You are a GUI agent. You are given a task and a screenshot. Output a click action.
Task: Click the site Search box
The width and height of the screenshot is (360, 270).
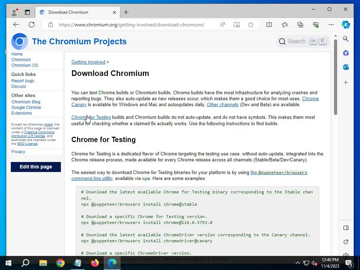tap(302, 41)
